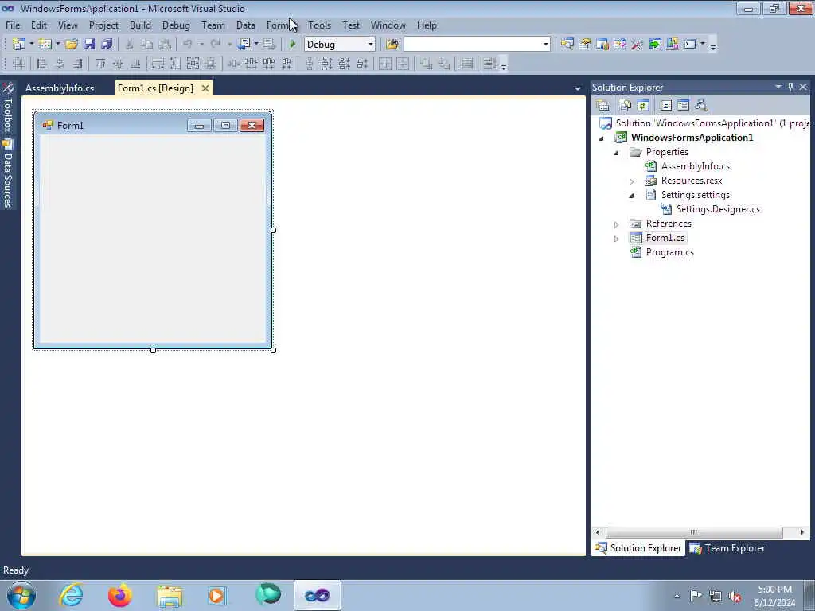Click the Make Vertical Spacing Equal icon

pyautogui.click(x=310, y=64)
